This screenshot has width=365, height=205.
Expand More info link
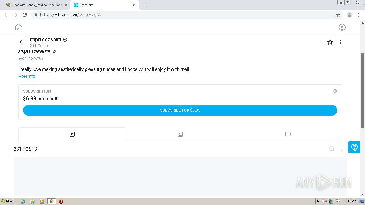[x=27, y=76]
